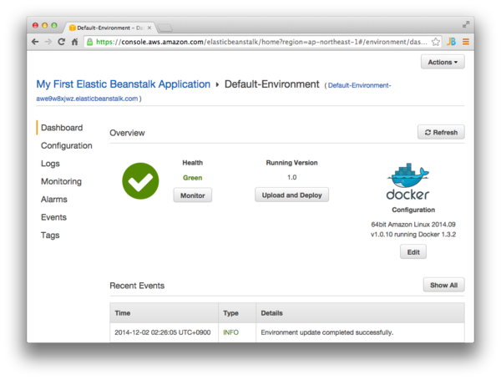Screen dimensions: 501x380
Task: Click the Upload and Deploy button
Action: pos(291,195)
